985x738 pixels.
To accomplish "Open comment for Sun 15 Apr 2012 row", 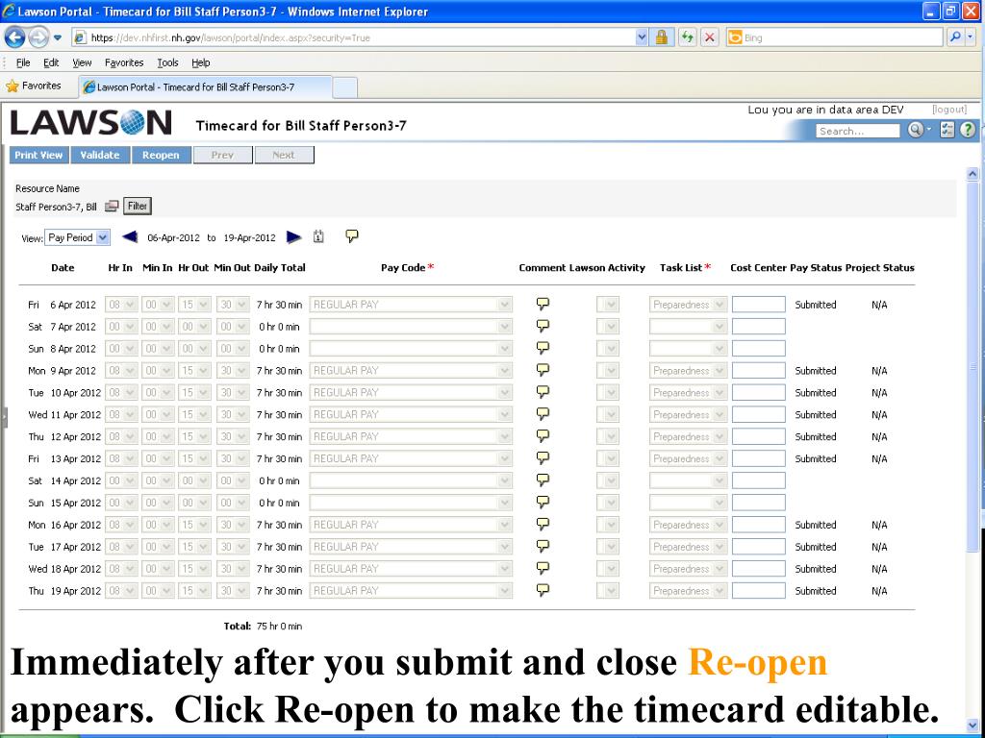I will click(543, 502).
